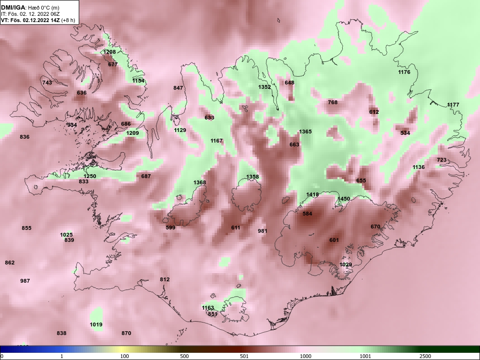Select the 1358 value label
Image resolution: width=480 pixels, height=360 pixels.
(x=252, y=177)
